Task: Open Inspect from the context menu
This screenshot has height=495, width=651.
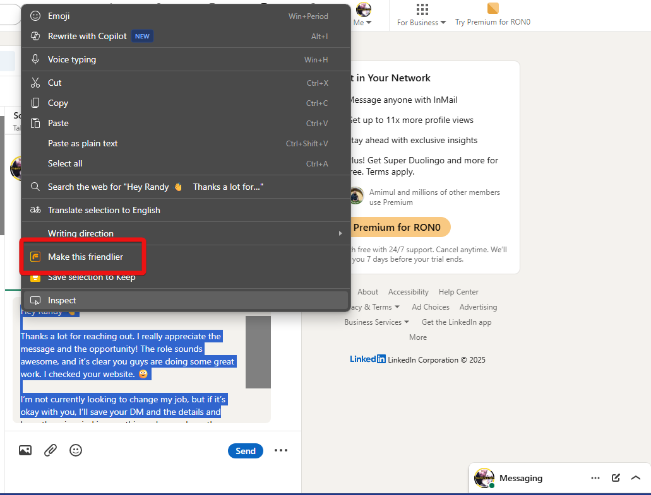Action: coord(186,301)
